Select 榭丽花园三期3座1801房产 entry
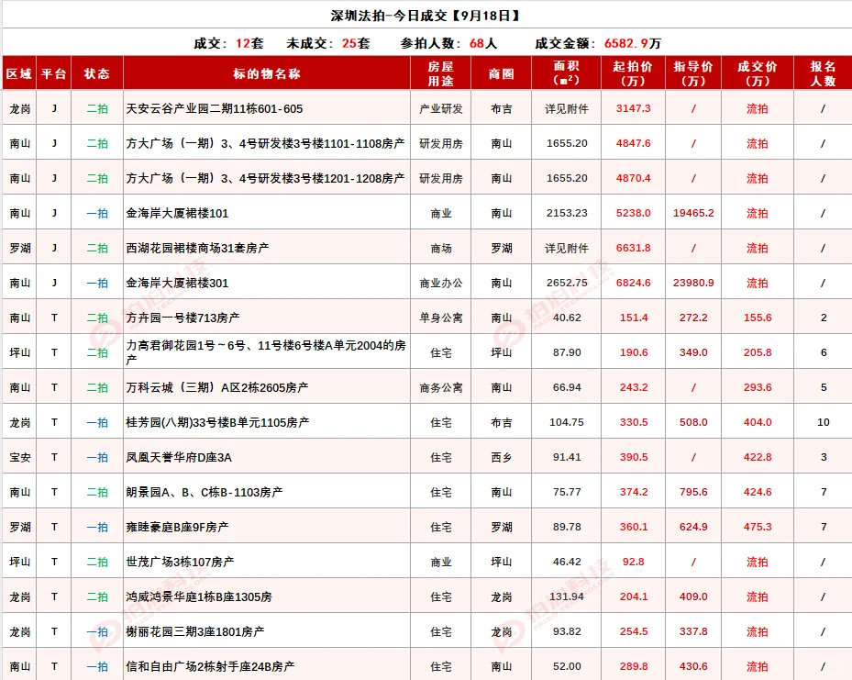Screen dimensions: 852x680 195,631
